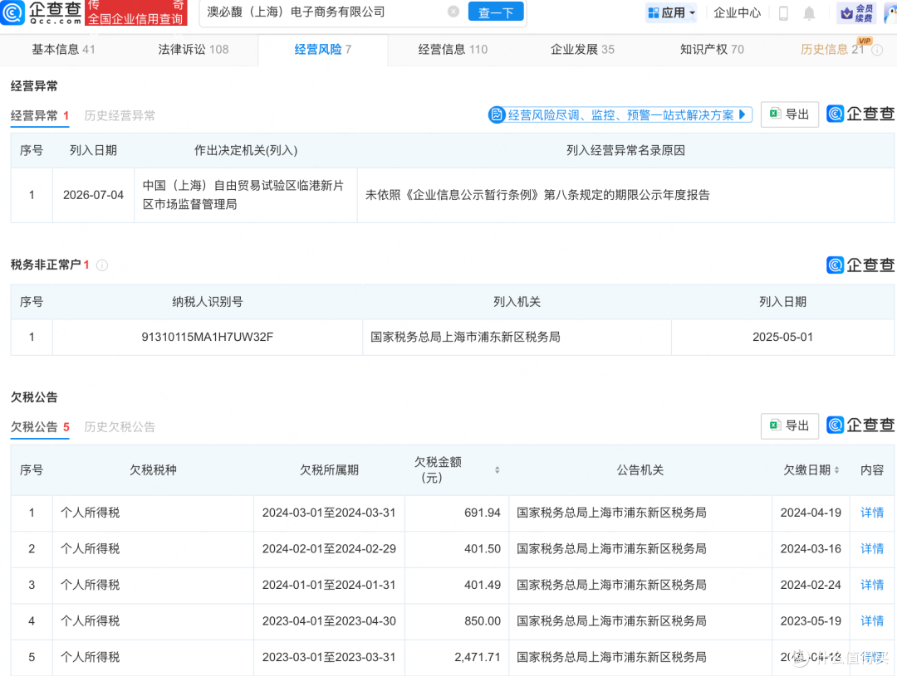Select the 历史经营异常 sub-tab

coord(120,115)
